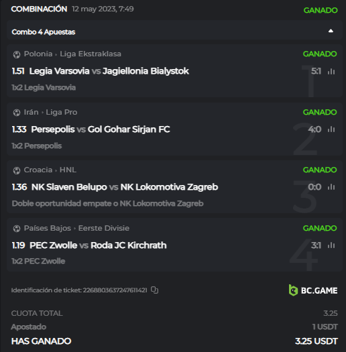Select the Eerste Divisie league label
This screenshot has height=352, width=346.
(x=104, y=228)
